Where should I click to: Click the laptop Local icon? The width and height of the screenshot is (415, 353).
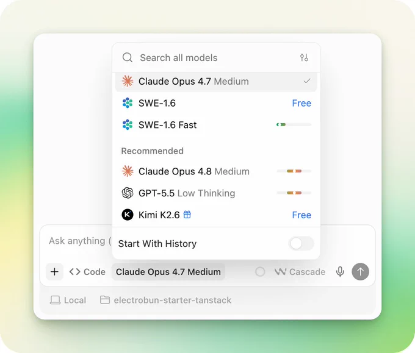55,300
